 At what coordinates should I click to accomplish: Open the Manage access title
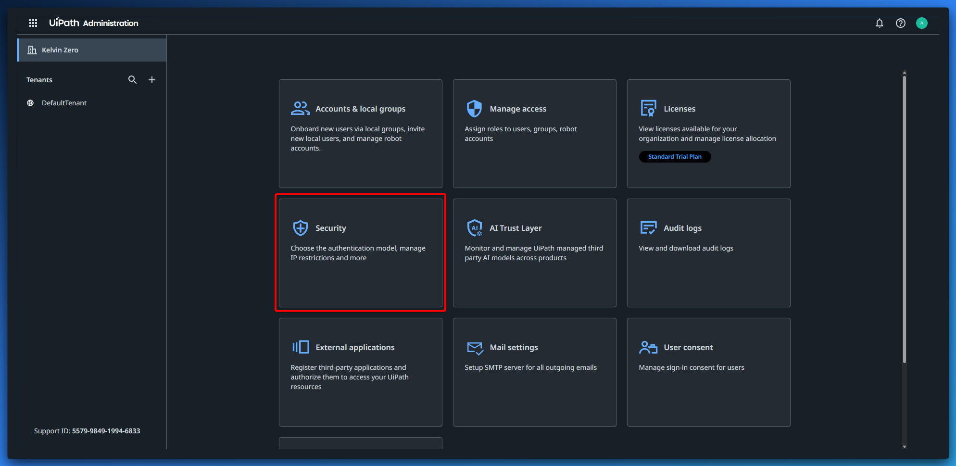click(518, 109)
